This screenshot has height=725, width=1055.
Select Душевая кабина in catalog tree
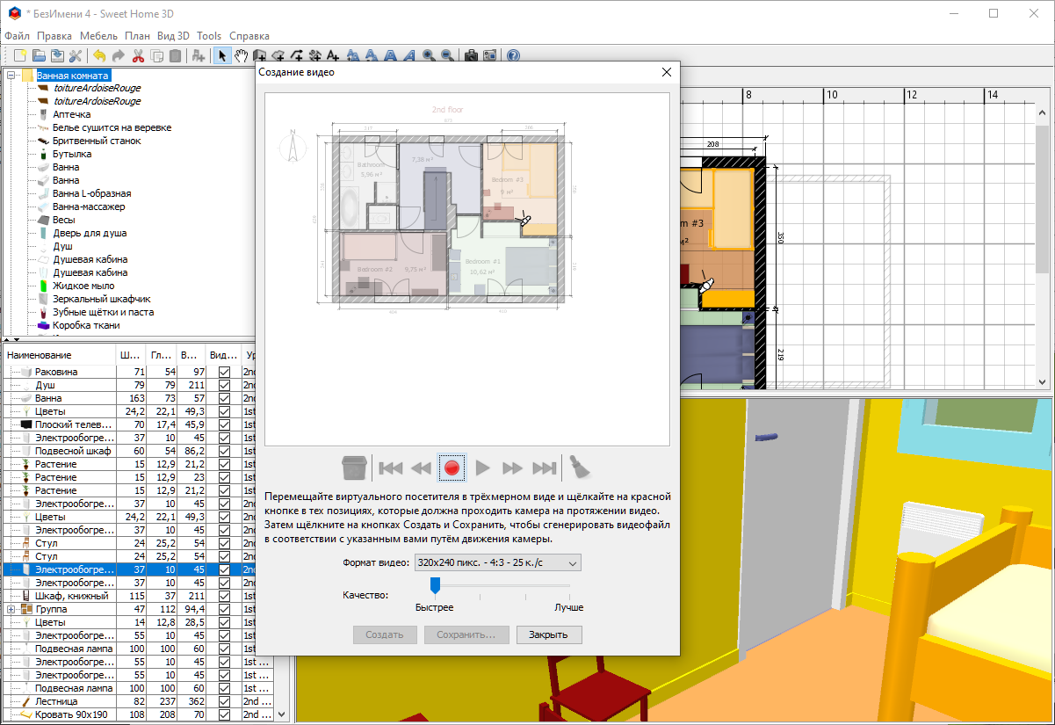(x=90, y=259)
